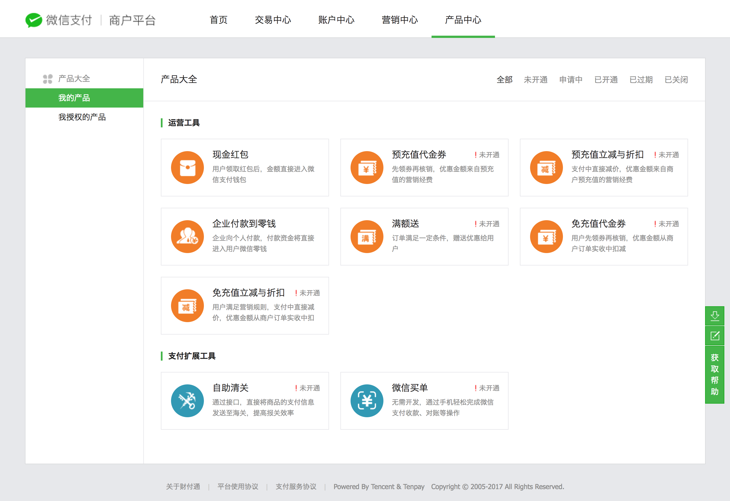Open the 产品中心 navigation tab
Viewport: 730px width, 501px height.
(x=463, y=20)
